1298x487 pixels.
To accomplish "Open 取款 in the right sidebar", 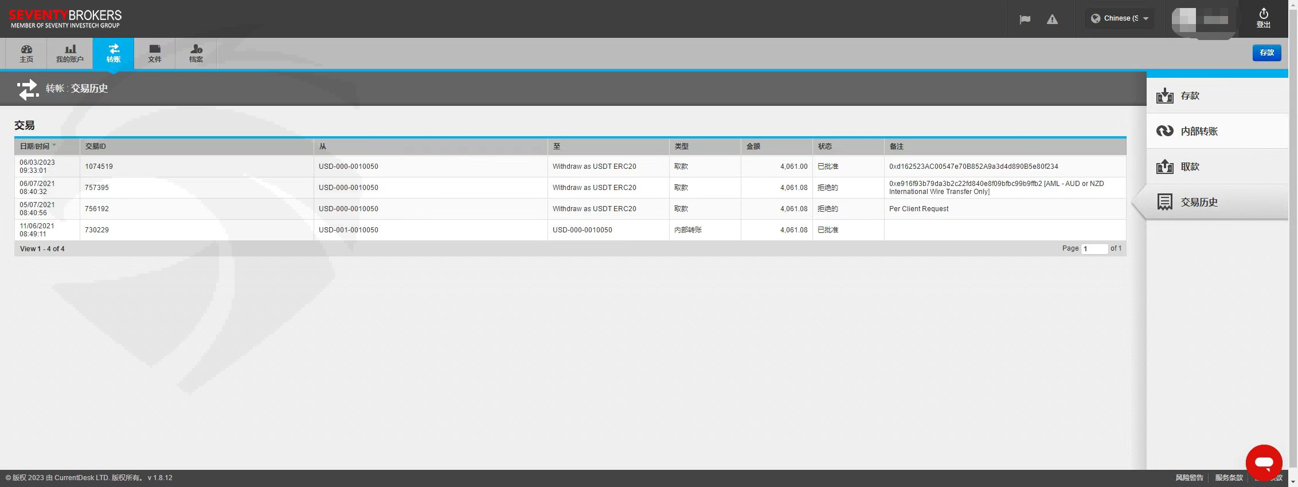I will [x=1217, y=167].
